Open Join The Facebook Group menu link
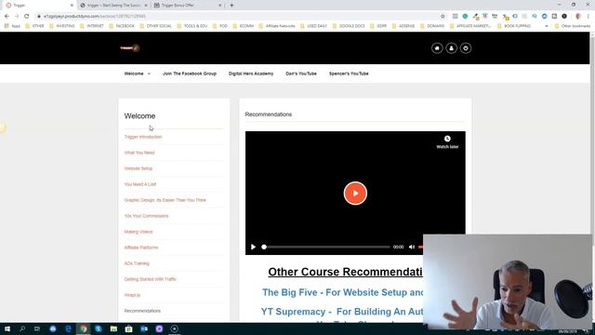The image size is (595, 335). [190, 74]
